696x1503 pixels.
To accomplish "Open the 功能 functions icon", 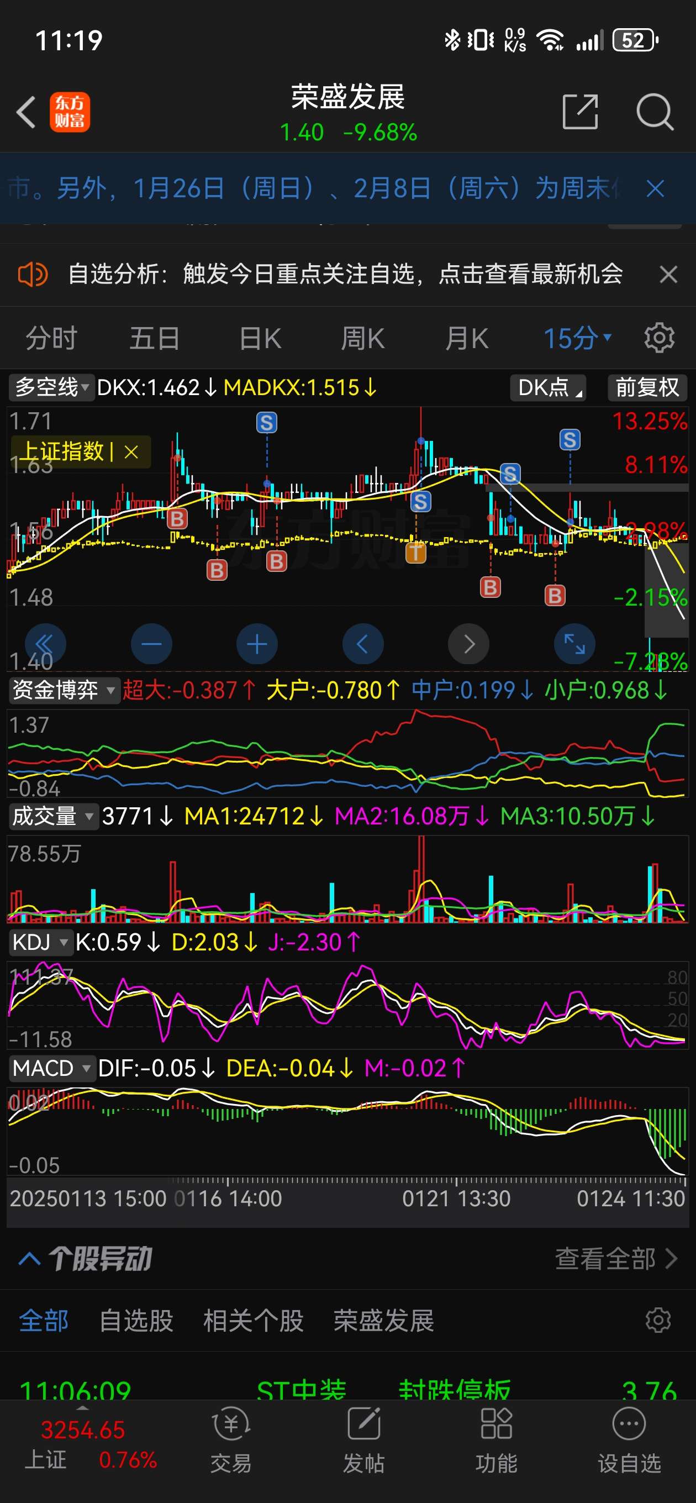I will coord(497,1440).
